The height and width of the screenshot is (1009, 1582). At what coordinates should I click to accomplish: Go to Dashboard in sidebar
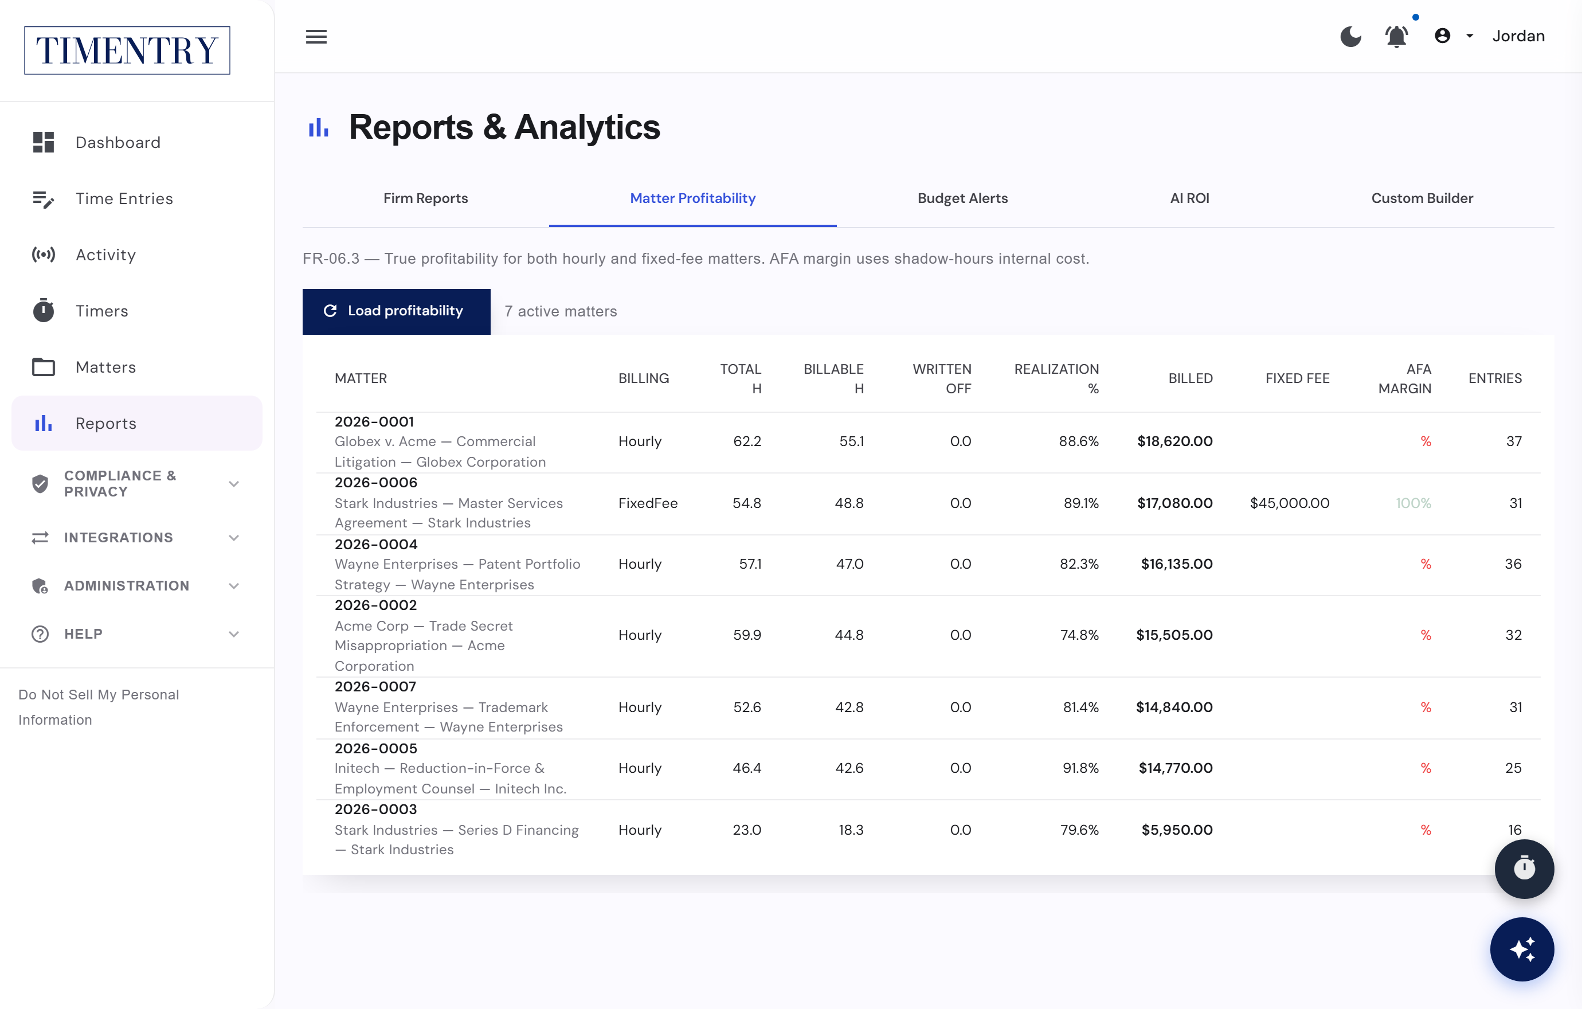click(136, 142)
